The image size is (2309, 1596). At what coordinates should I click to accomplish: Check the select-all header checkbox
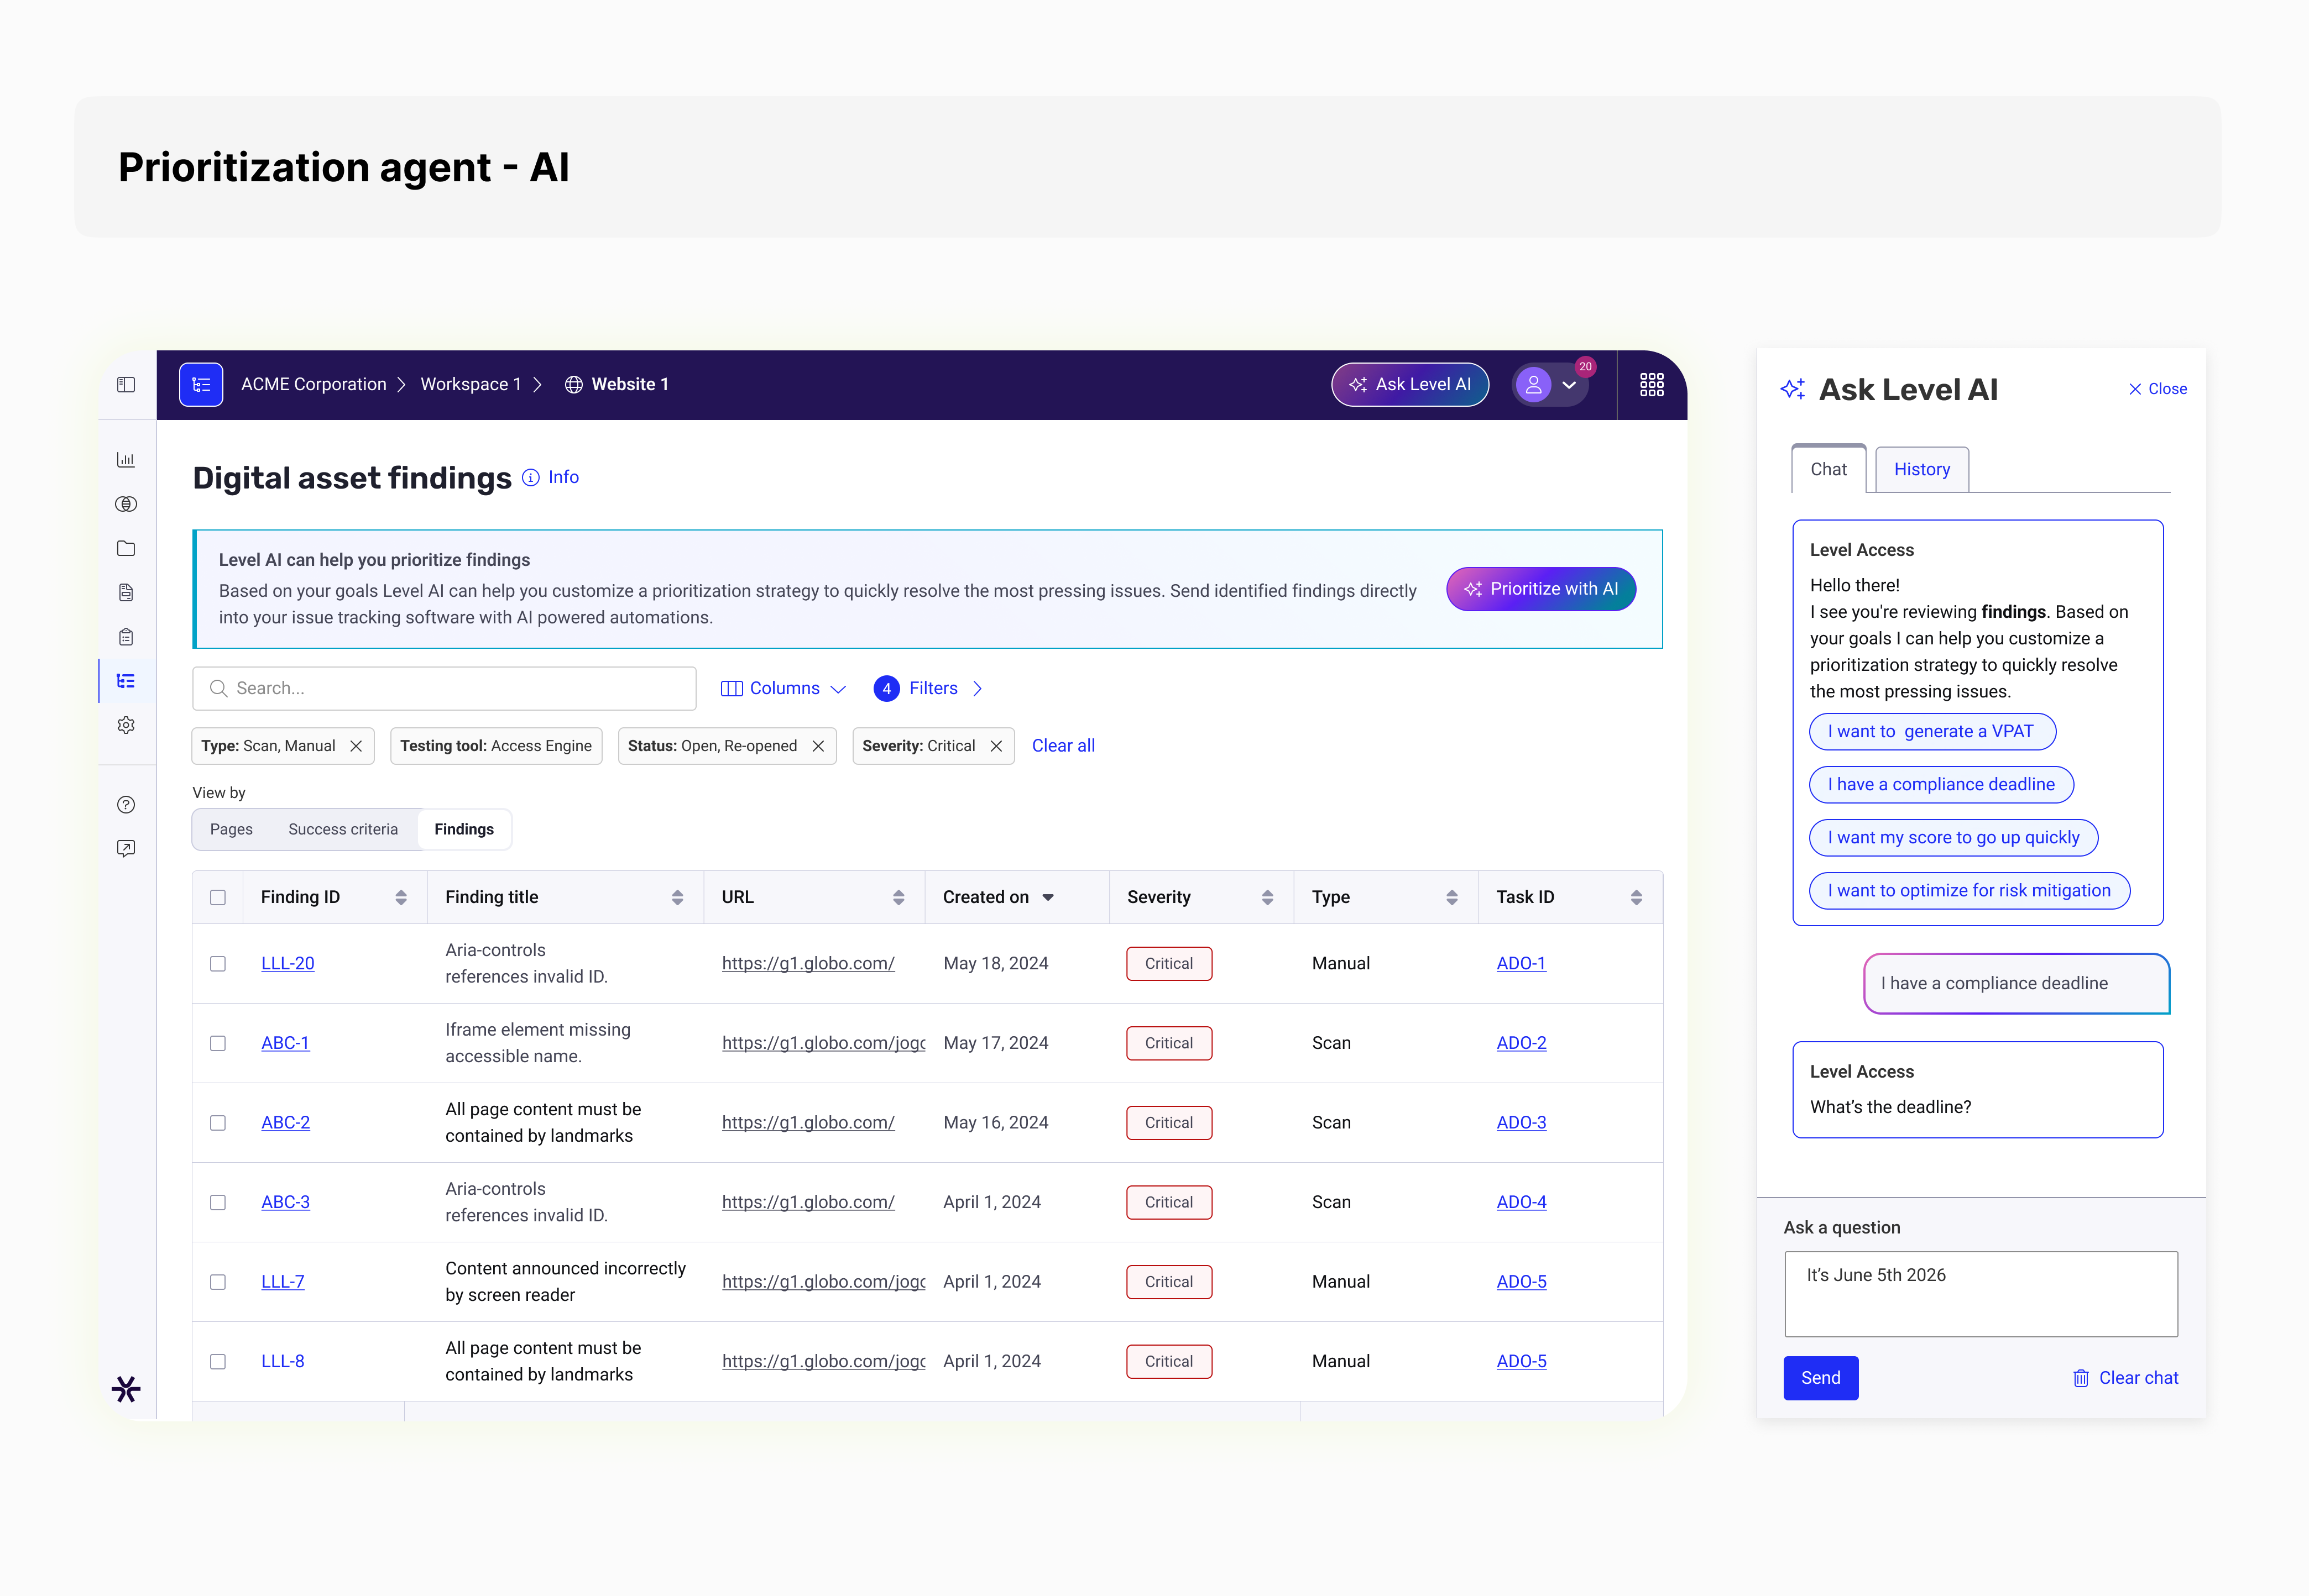click(x=218, y=897)
